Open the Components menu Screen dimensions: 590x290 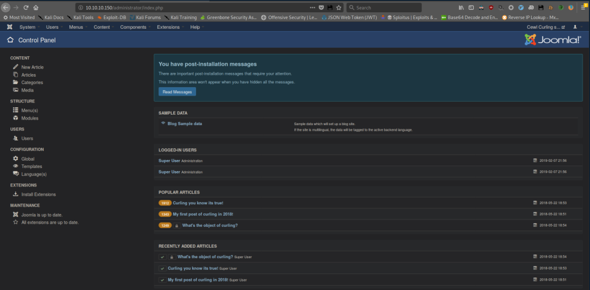click(x=135, y=27)
